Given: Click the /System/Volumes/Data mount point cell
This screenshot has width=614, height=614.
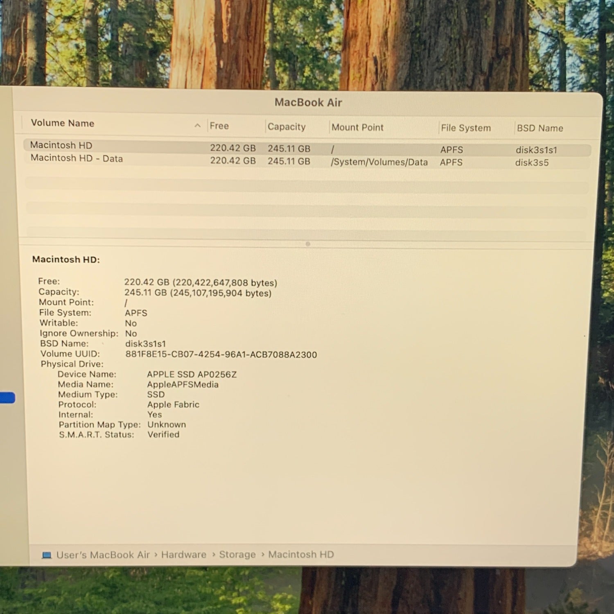Looking at the screenshot, I should 379,163.
